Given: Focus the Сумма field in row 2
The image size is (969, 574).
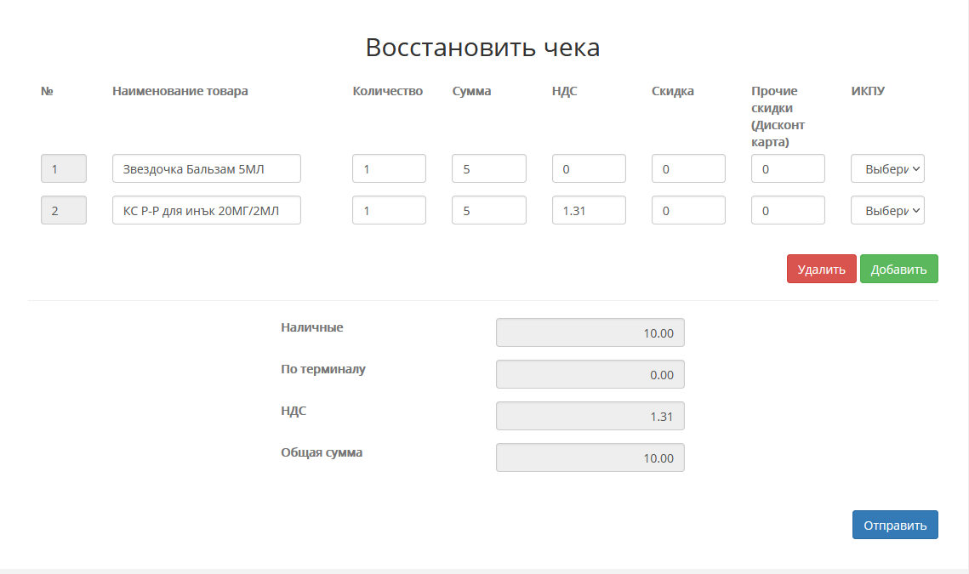Looking at the screenshot, I should (488, 210).
